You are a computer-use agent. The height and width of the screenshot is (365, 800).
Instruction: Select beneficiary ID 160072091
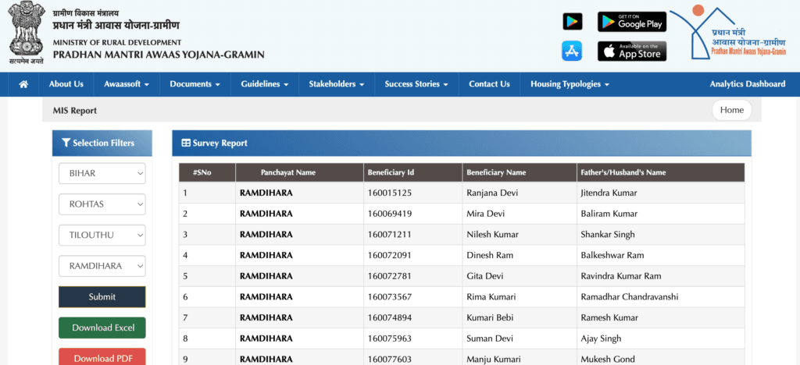coord(389,256)
